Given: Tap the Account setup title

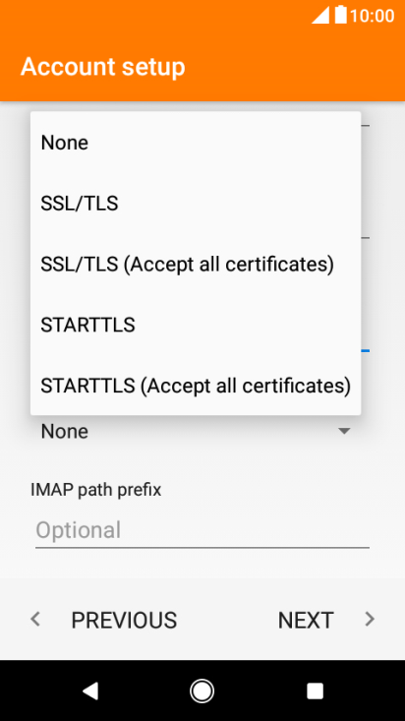Looking at the screenshot, I should point(103,67).
